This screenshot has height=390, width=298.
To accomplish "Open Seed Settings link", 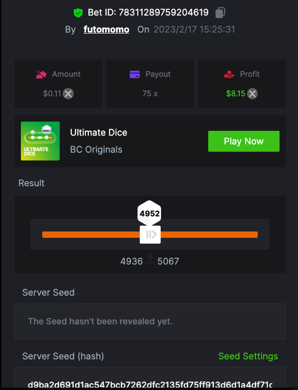I will tap(248, 356).
